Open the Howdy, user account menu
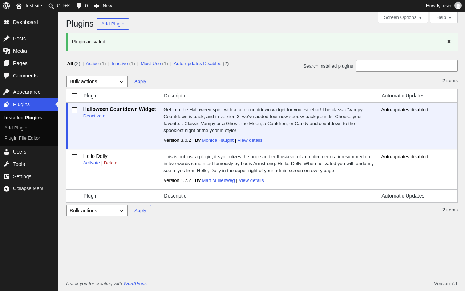The width and height of the screenshot is (465, 291). point(444,6)
